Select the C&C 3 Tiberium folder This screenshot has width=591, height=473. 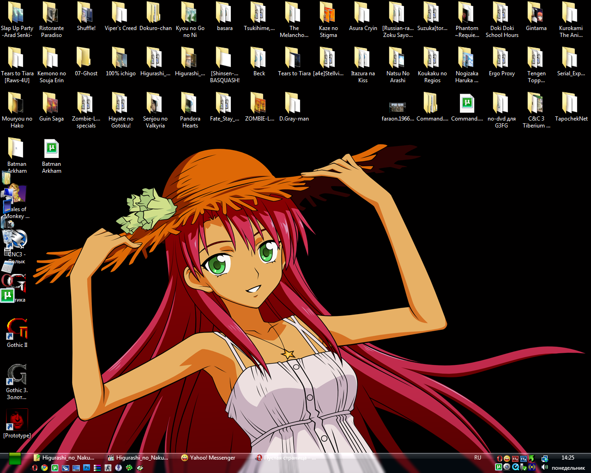(536, 110)
